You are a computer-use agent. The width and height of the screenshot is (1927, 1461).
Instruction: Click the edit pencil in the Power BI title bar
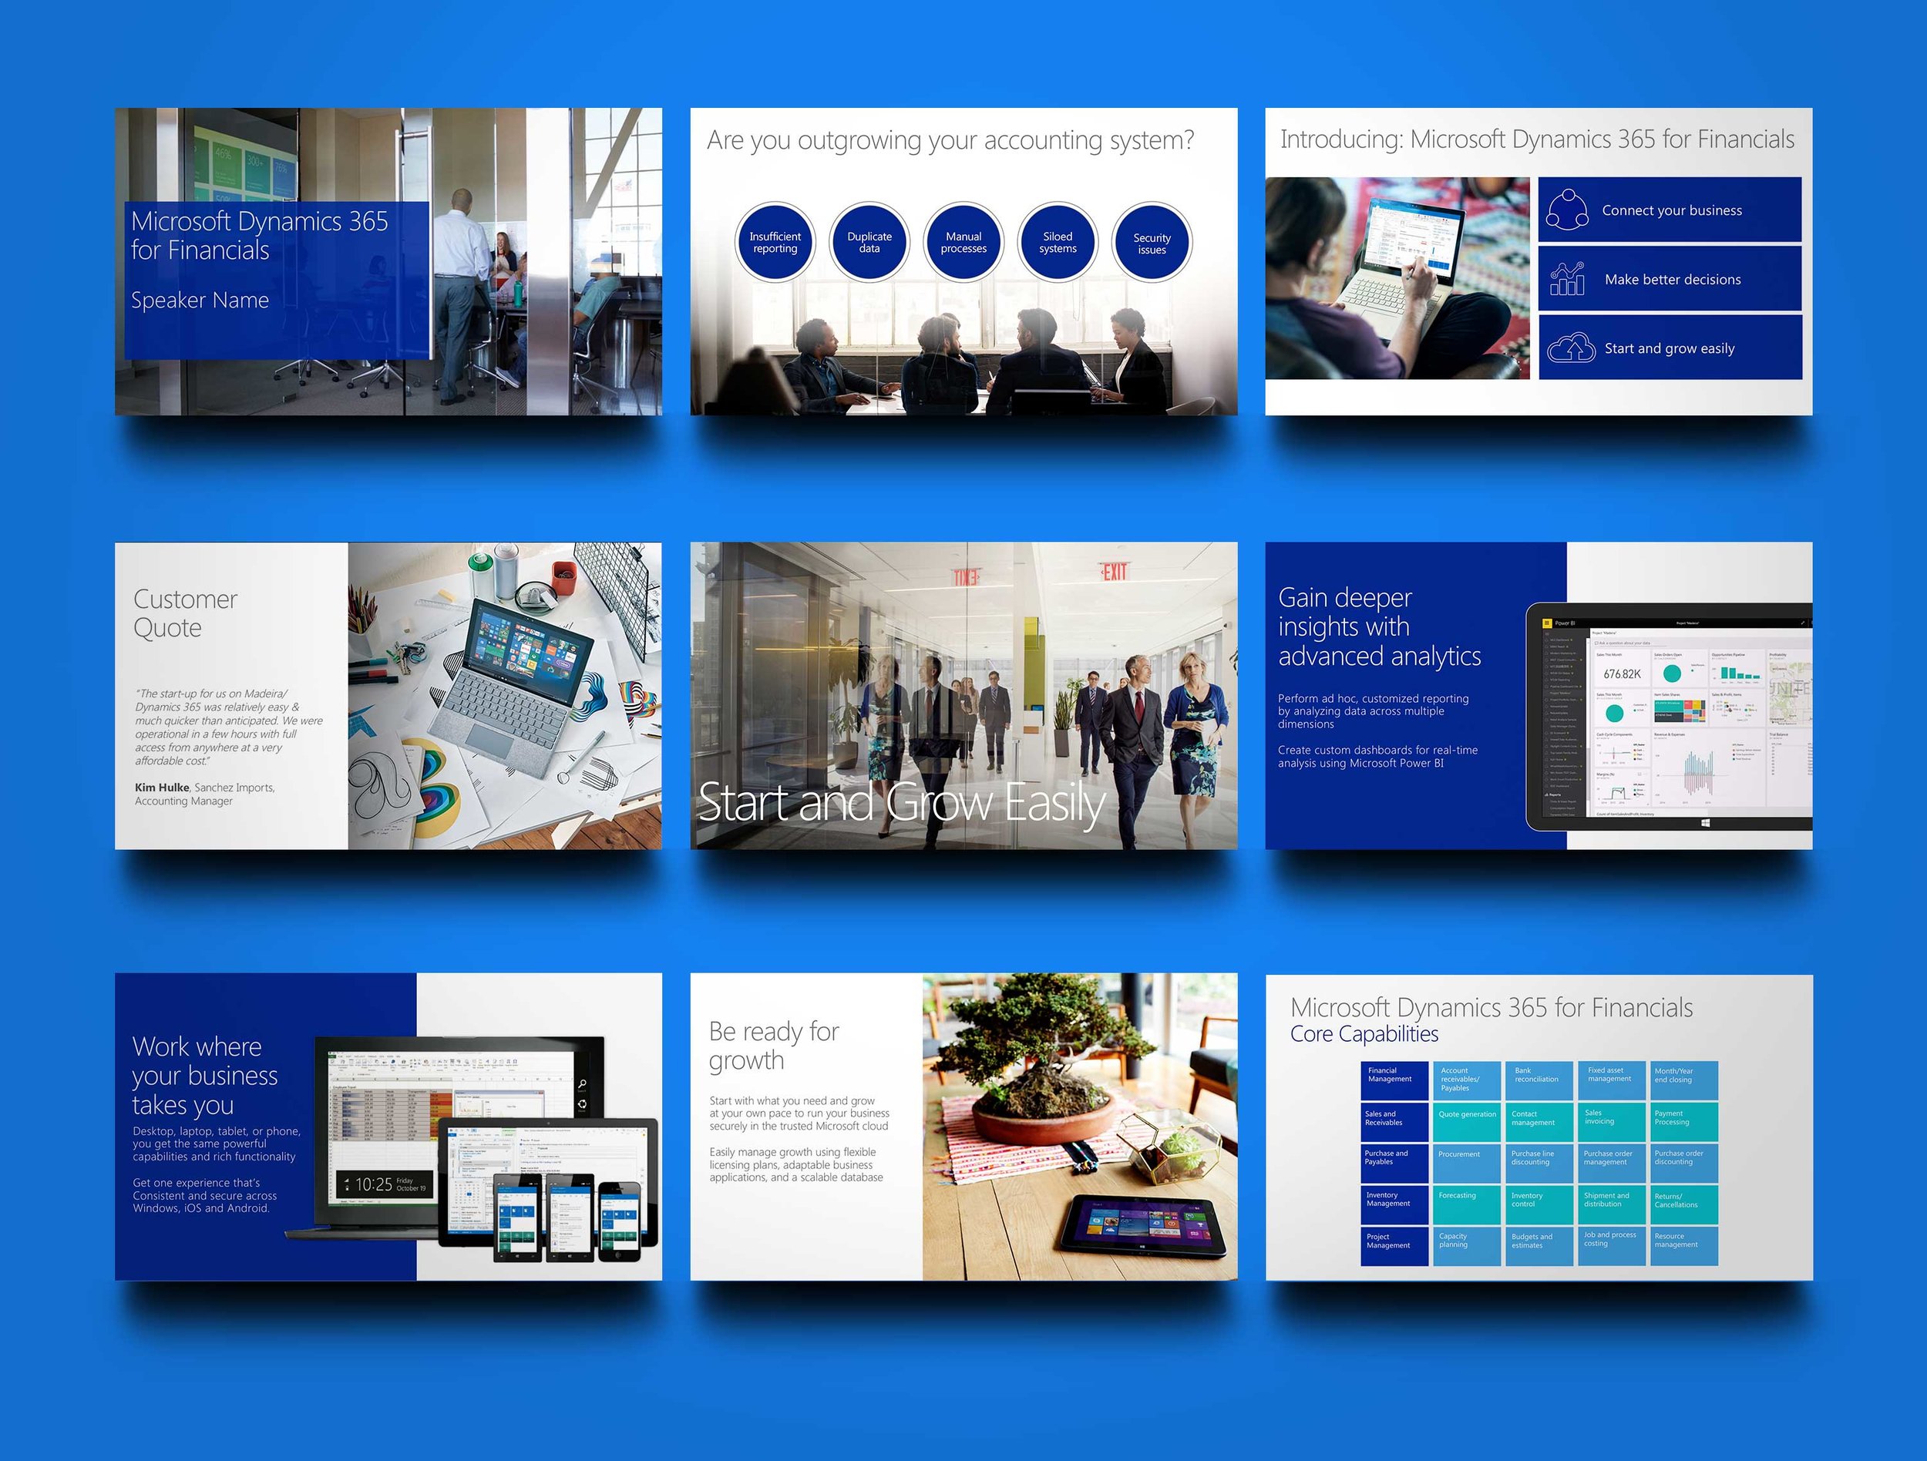point(1804,623)
